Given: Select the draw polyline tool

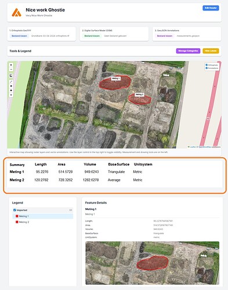Looking at the screenshot, I should [x=11, y=82].
